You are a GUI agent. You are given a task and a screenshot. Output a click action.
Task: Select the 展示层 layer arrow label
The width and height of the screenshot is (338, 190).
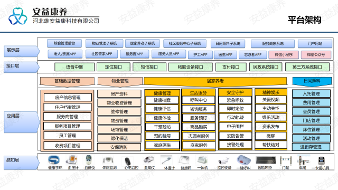click(x=22, y=51)
